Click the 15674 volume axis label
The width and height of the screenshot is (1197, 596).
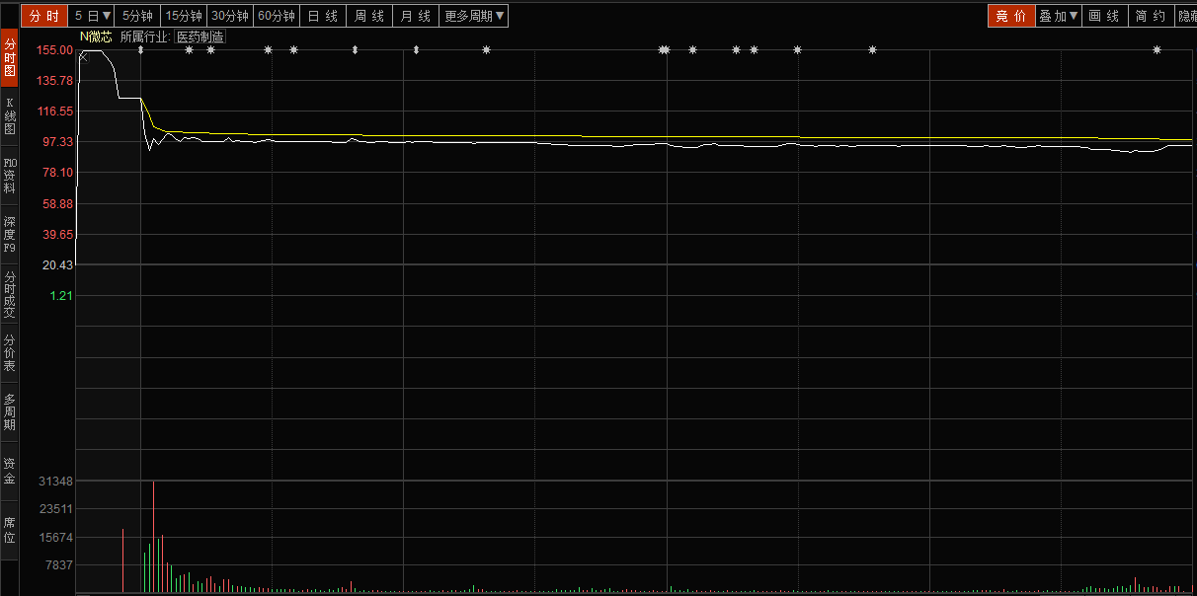[56, 538]
